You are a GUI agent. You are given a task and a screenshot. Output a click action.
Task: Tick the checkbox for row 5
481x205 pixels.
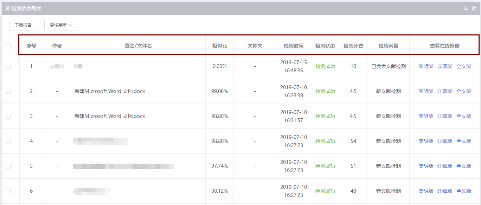pos(8,166)
